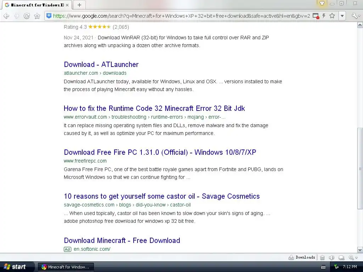Viewport: 363px width, 272px height.
Task: Go forward with the forward arrow
Action: 17,16
